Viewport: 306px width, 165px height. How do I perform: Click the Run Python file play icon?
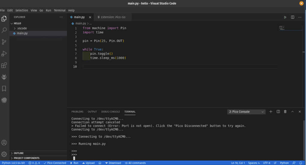tap(285, 17)
